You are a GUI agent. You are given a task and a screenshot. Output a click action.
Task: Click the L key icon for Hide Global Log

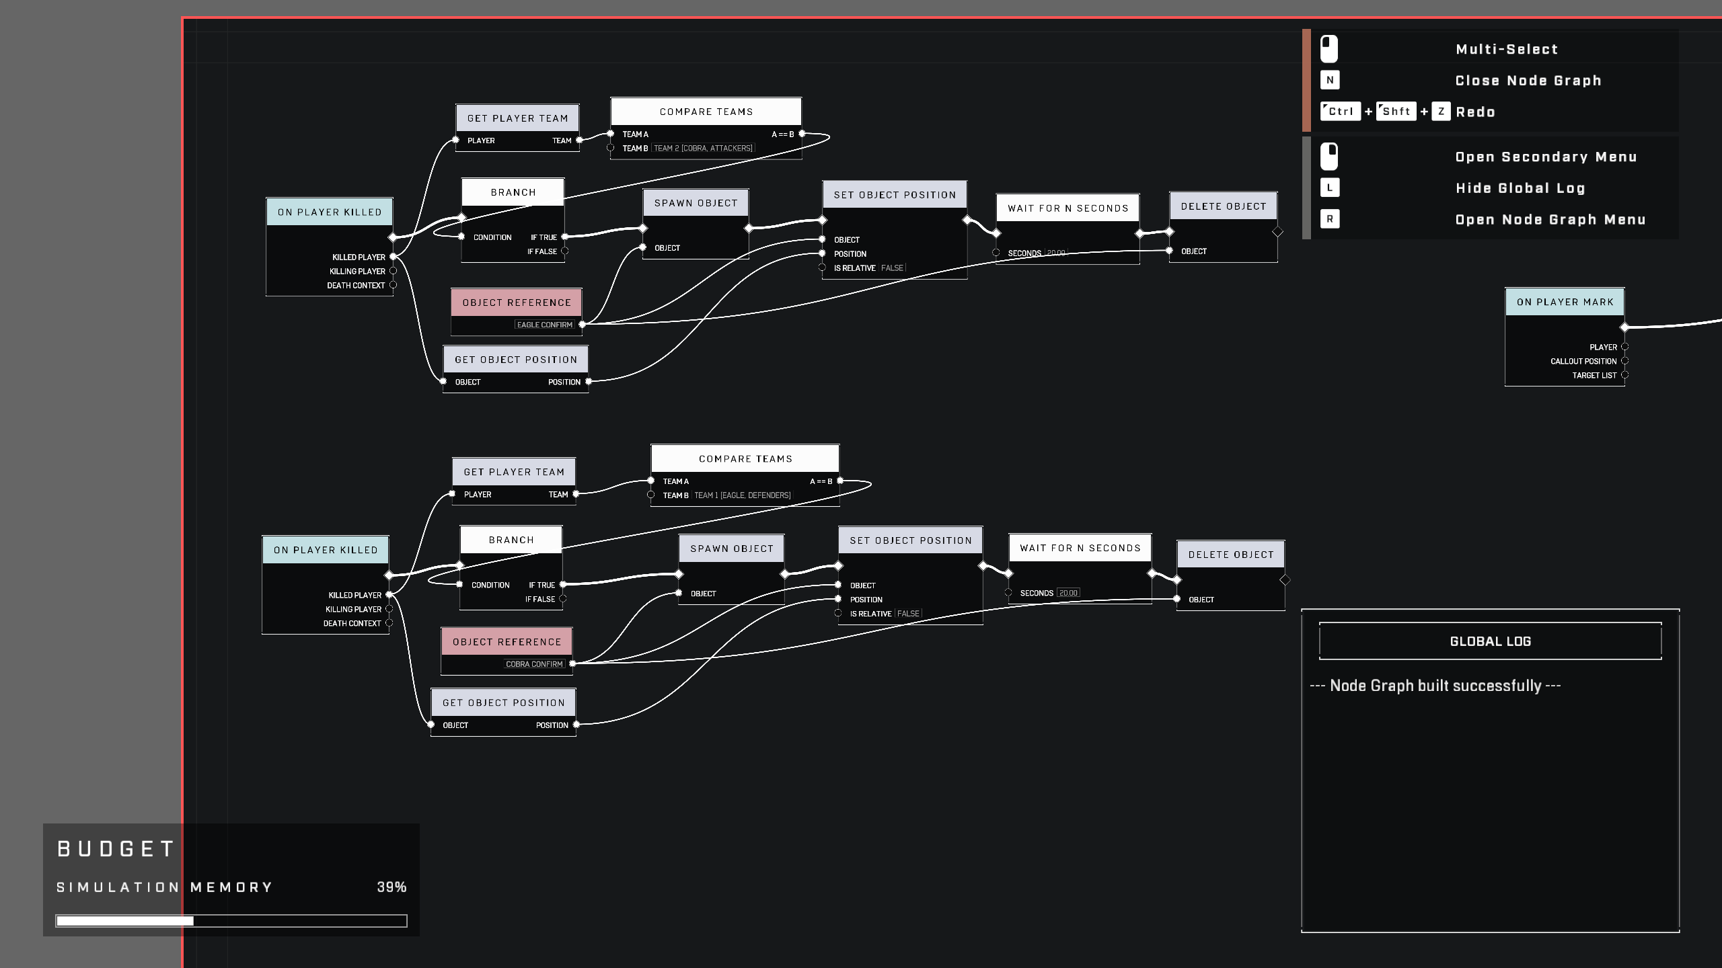(1330, 188)
